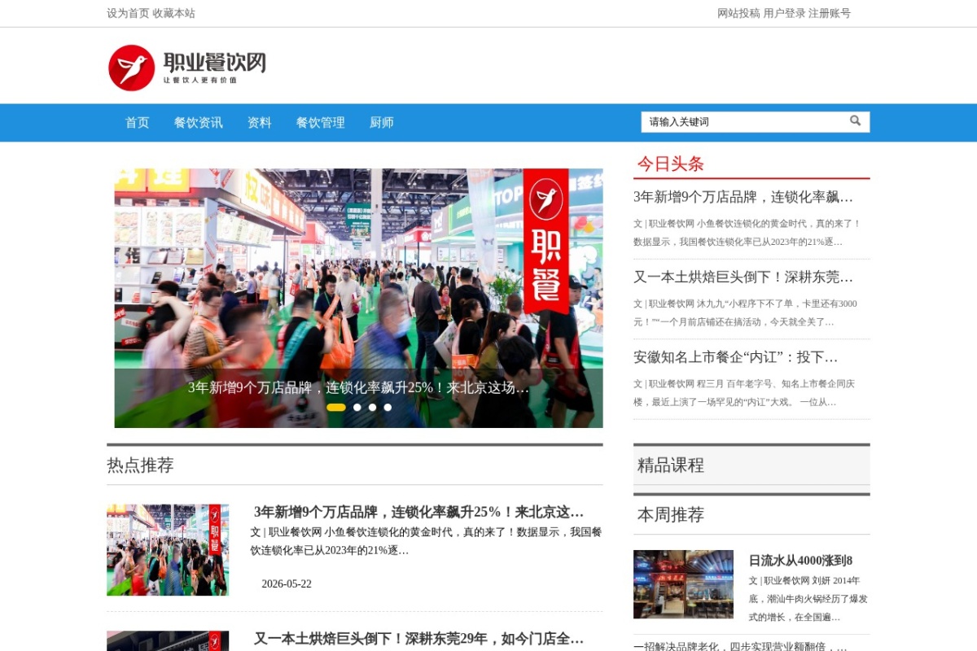Click the 精品课程 section heading

[x=671, y=465]
